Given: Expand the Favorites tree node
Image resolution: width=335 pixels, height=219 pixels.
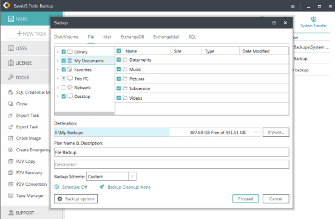Looking at the screenshot, I should click(58, 70).
